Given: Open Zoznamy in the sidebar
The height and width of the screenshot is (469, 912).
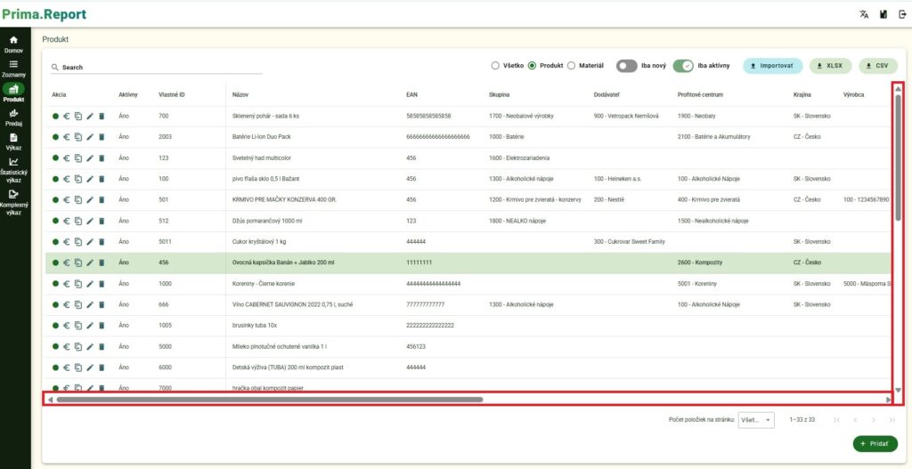Looking at the screenshot, I should [13, 69].
